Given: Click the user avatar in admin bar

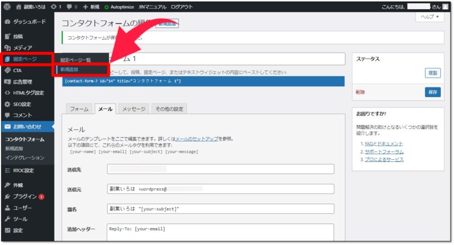Looking at the screenshot, I should [x=445, y=7].
